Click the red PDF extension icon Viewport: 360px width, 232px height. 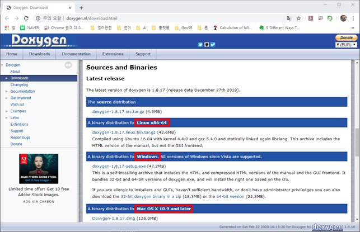coord(311,18)
